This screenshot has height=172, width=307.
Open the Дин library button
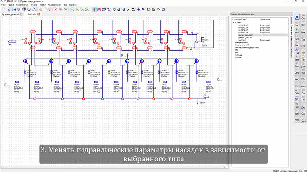coord(303,65)
